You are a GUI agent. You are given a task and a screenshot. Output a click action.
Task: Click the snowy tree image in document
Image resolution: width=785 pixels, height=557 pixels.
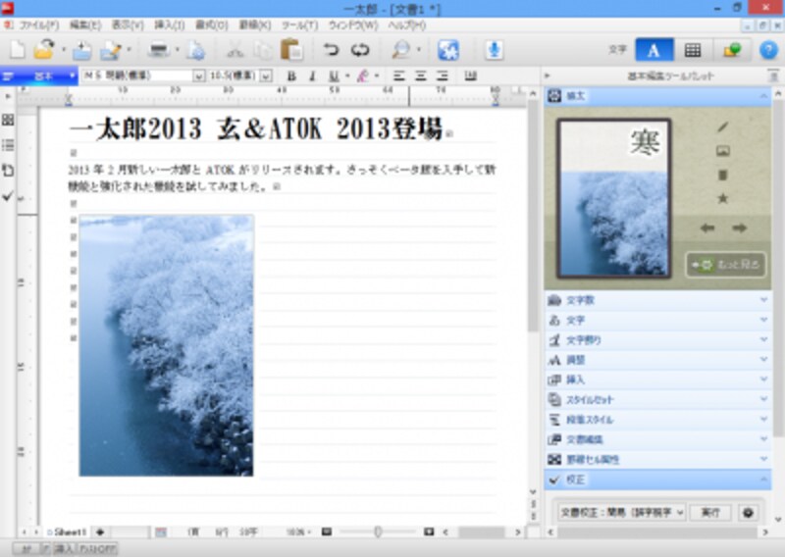[166, 345]
